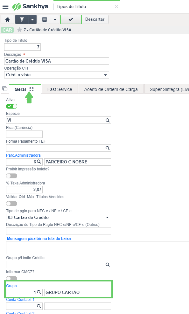Open the Grupo link label
The width and height of the screenshot is (189, 314).
click(11, 286)
